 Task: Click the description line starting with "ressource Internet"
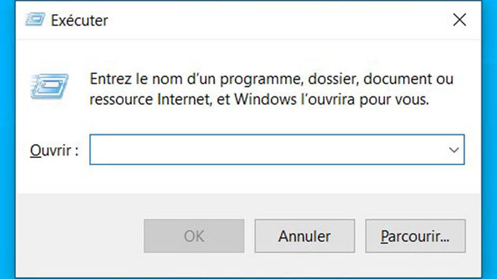(259, 100)
